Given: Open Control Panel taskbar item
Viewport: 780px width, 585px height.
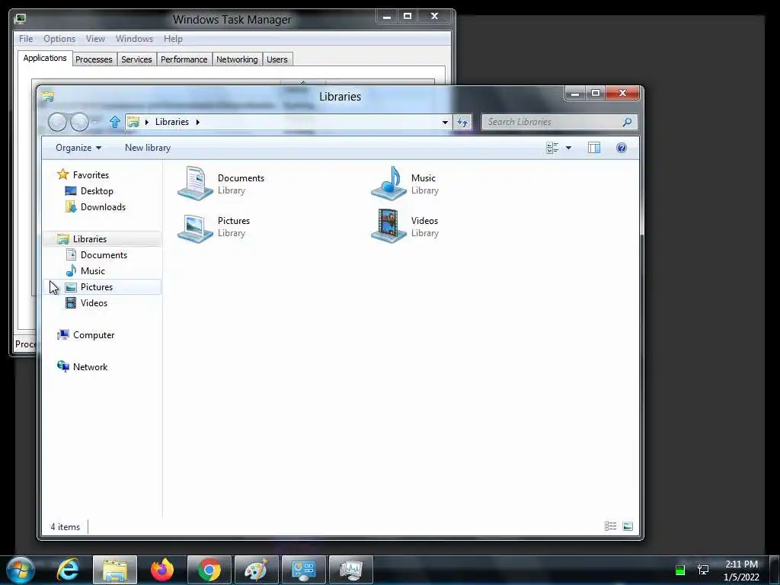Looking at the screenshot, I should coord(304,570).
